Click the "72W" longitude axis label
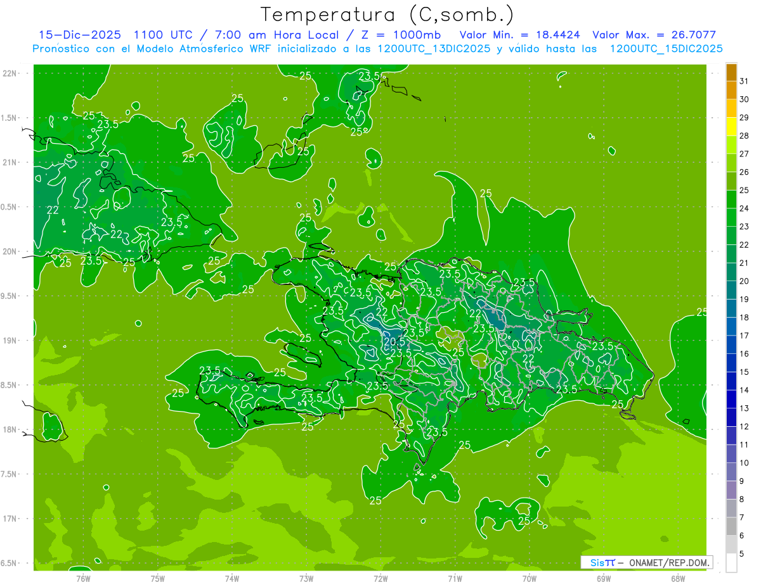 pos(380,578)
